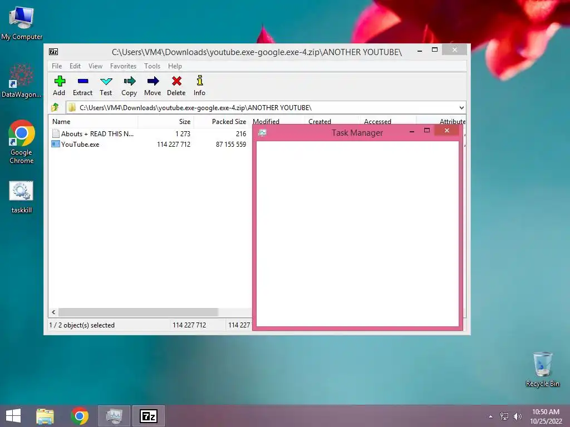This screenshot has height=427, width=570.
Task: Open the Help menu
Action: (x=175, y=66)
